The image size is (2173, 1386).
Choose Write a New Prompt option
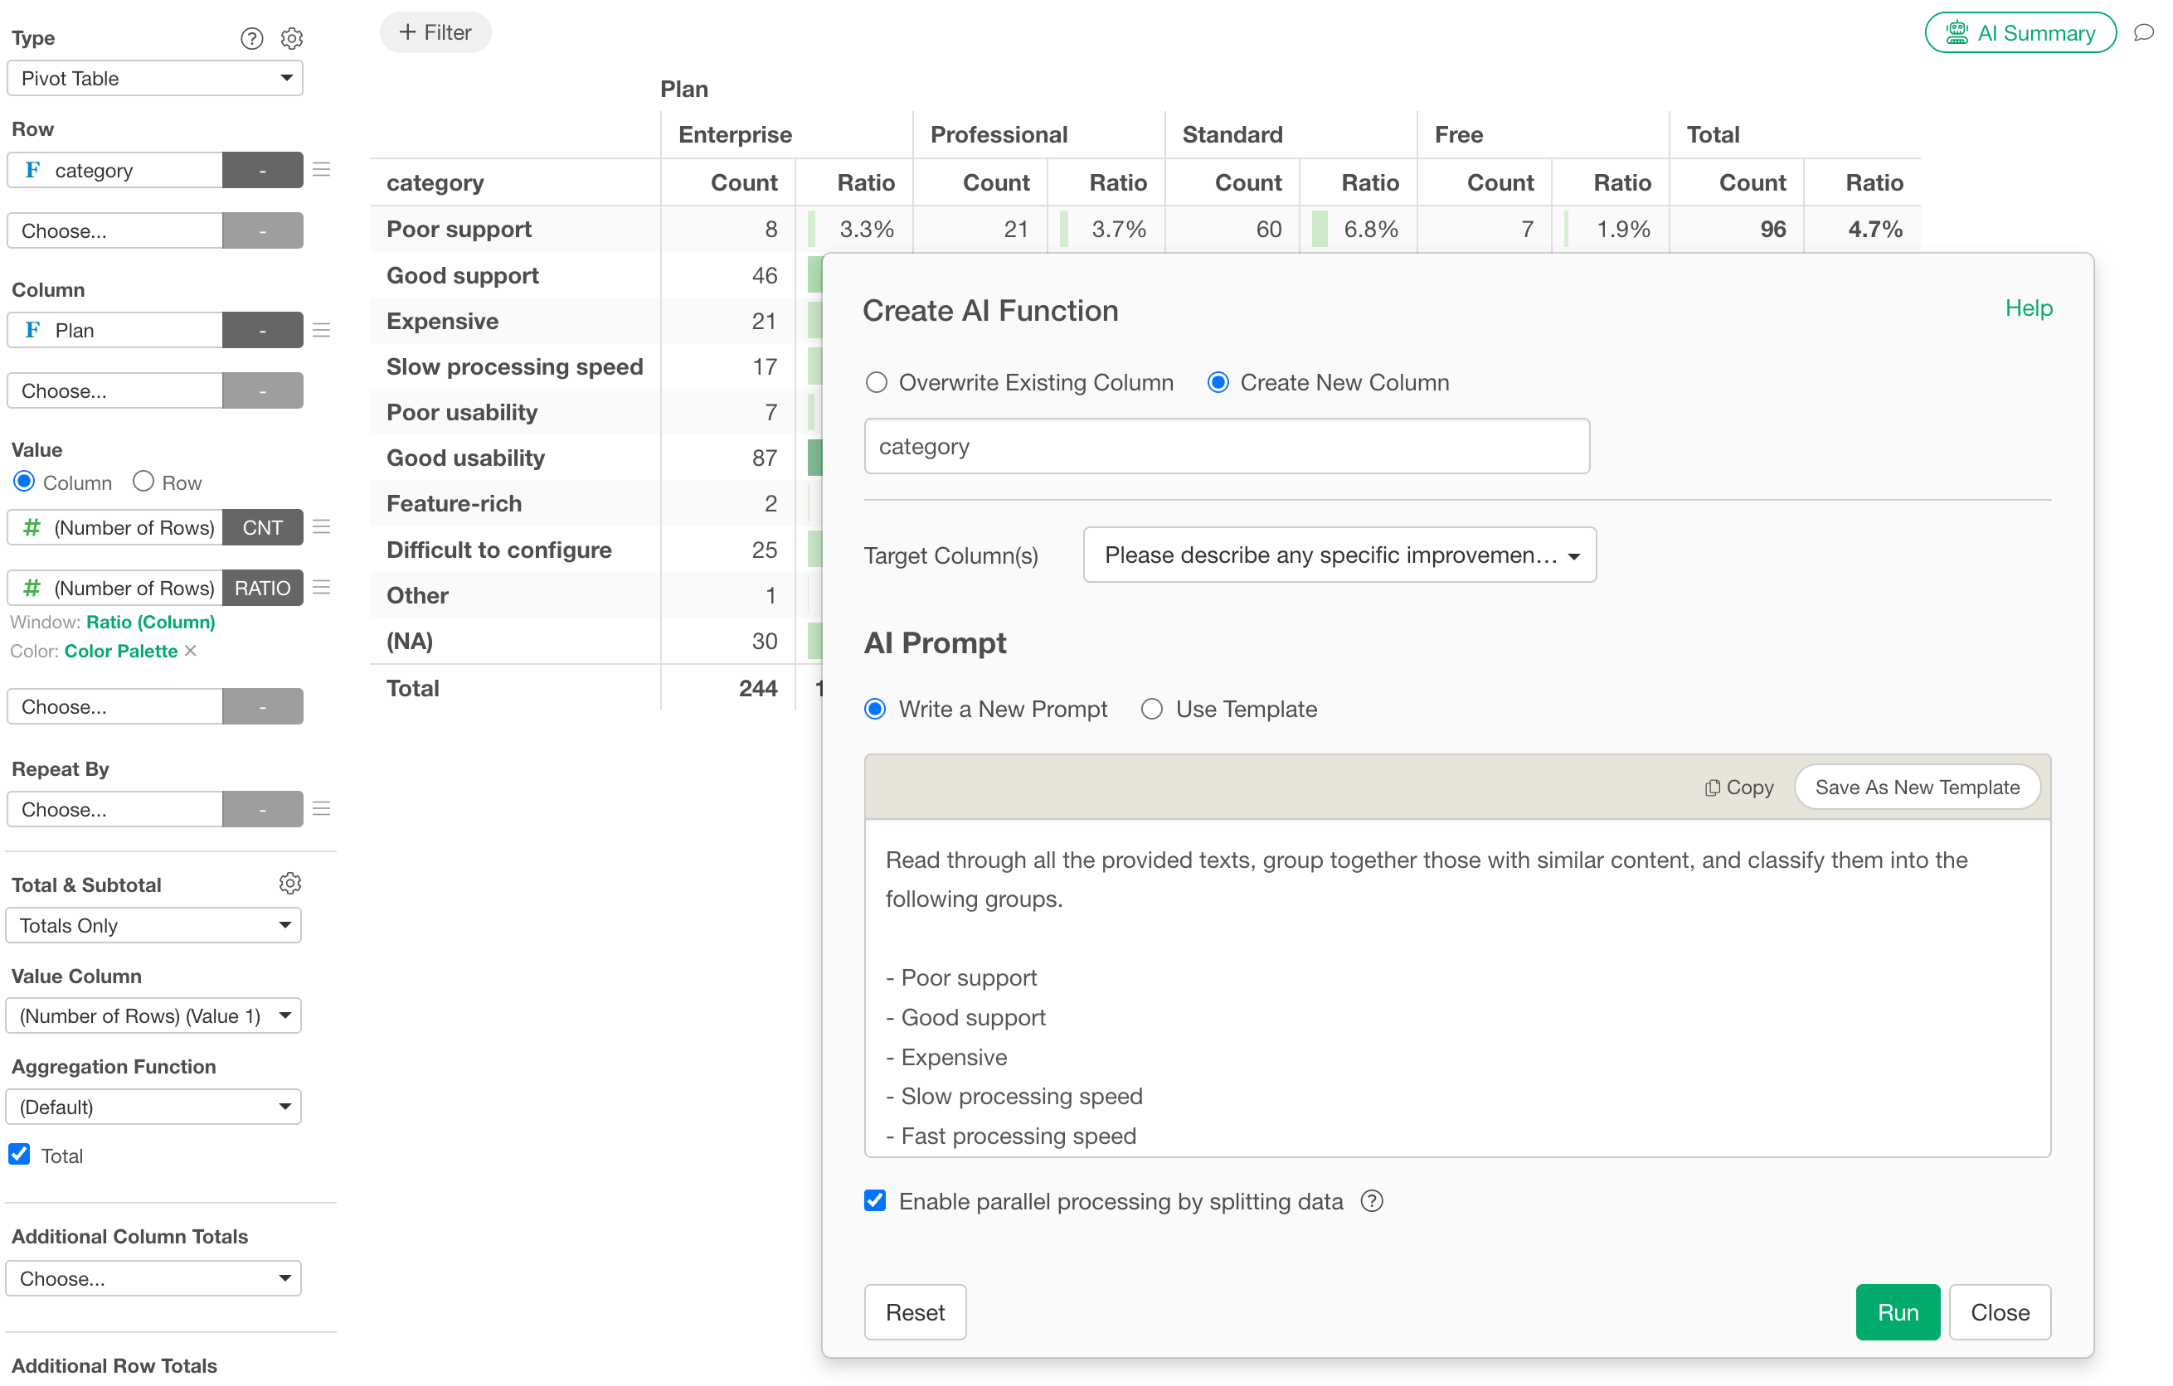click(x=875, y=709)
